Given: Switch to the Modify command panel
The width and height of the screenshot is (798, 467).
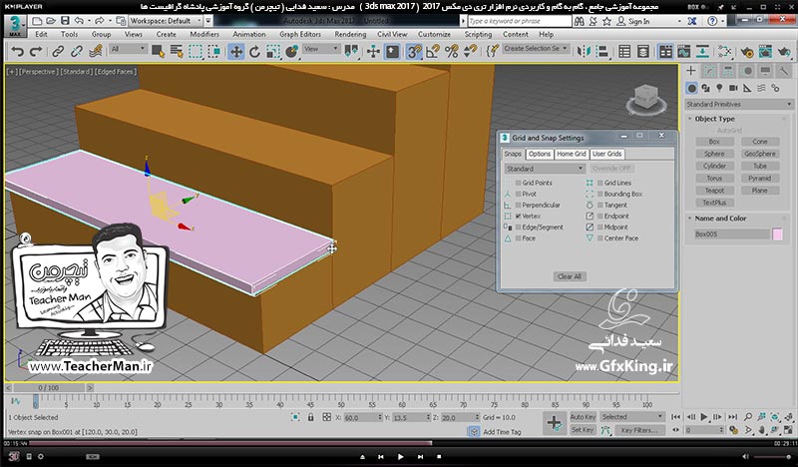Looking at the screenshot, I should point(709,71).
